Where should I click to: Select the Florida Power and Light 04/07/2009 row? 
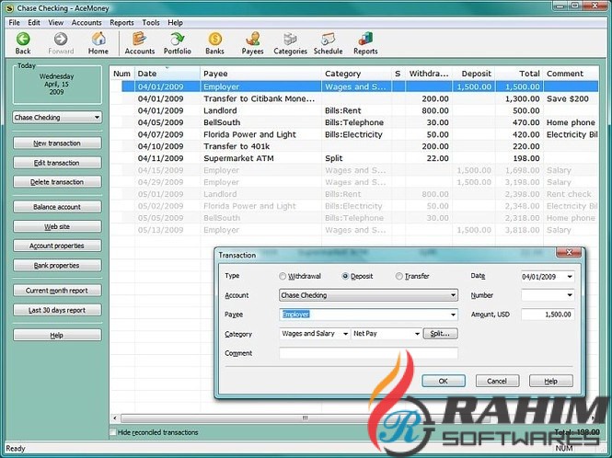354,134
